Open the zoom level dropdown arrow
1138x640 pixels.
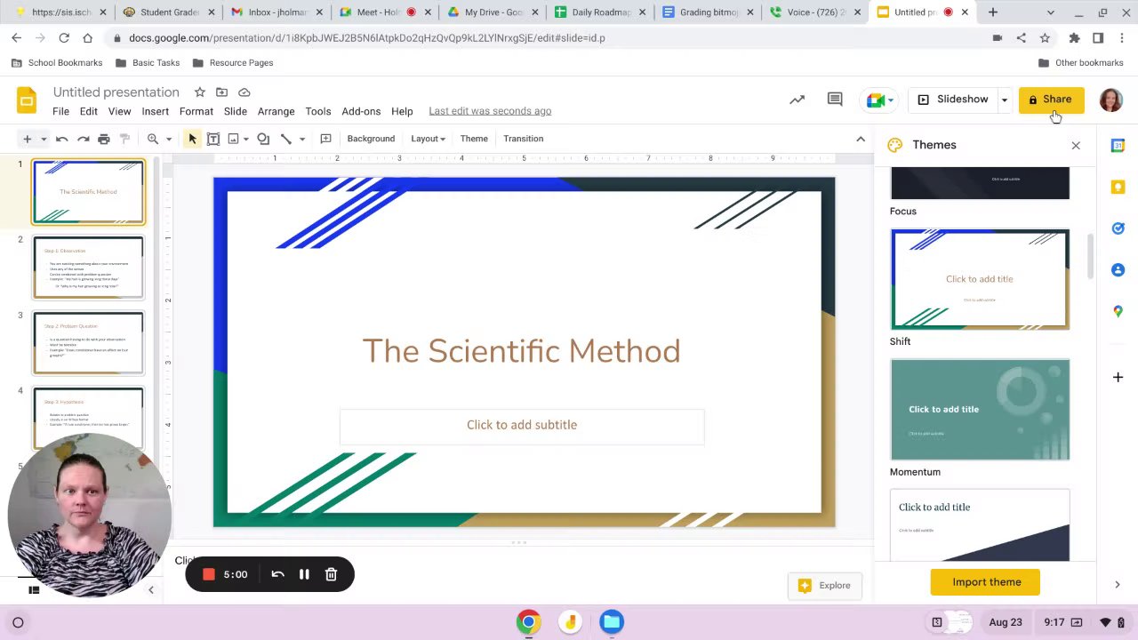[168, 139]
